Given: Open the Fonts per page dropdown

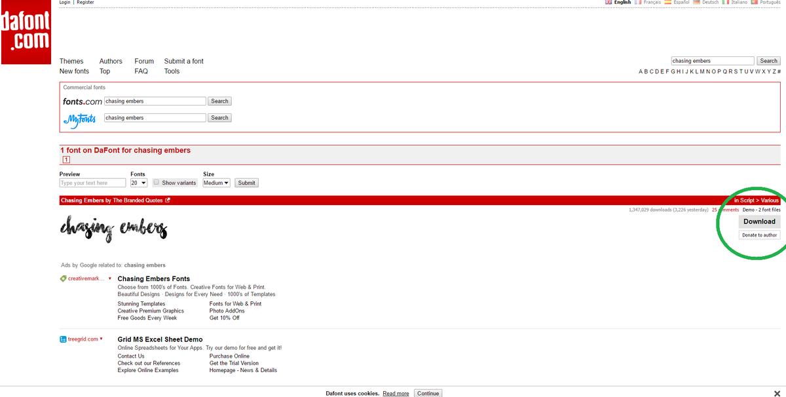Looking at the screenshot, I should (x=139, y=183).
